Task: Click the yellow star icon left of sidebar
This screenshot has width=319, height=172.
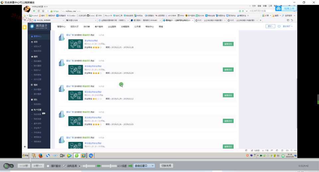Action: click(x=25, y=27)
